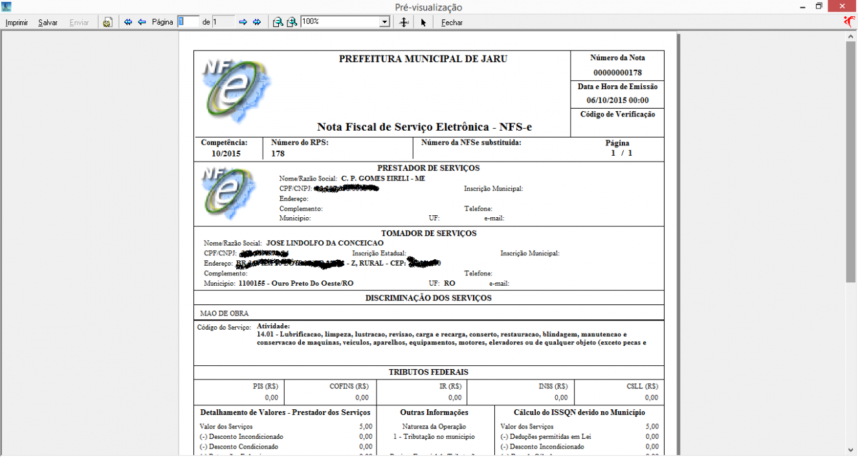The height and width of the screenshot is (457, 858).
Task: Open the 100% zoom dropdown
Action: (385, 22)
